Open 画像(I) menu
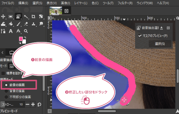 coord(65,3)
